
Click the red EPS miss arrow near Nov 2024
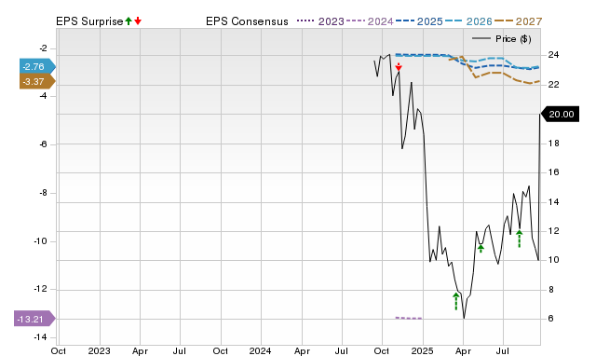point(399,67)
